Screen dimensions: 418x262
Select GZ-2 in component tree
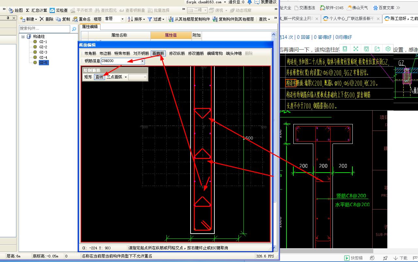(43, 47)
